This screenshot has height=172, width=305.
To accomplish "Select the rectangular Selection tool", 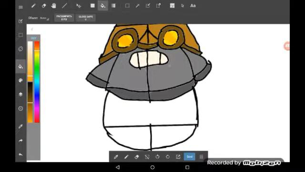I will (127, 6).
